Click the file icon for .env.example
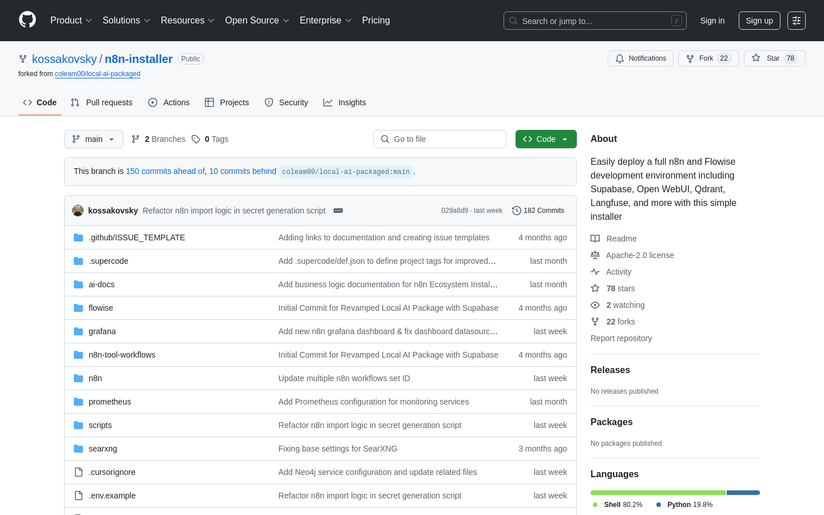Image resolution: width=824 pixels, height=515 pixels. [x=78, y=496]
